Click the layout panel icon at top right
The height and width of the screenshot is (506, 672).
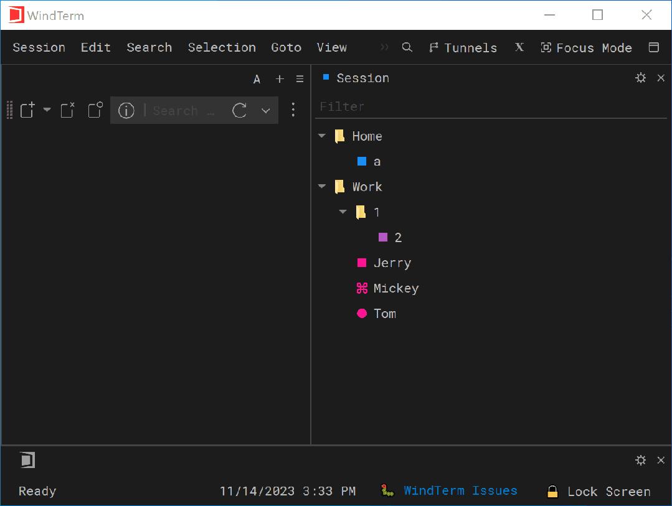click(654, 47)
